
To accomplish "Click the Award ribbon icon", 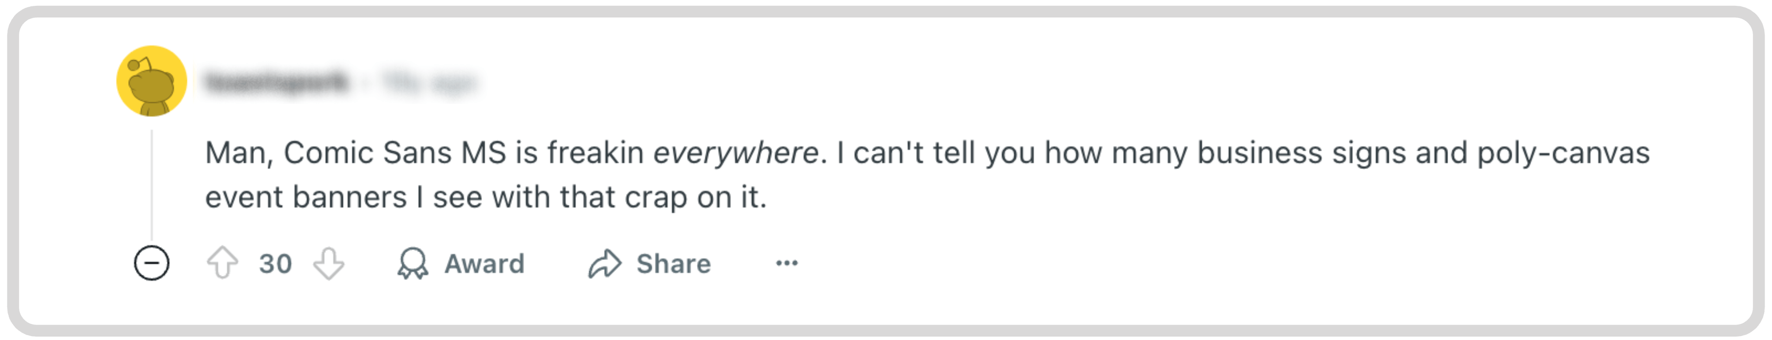I will pos(413,264).
